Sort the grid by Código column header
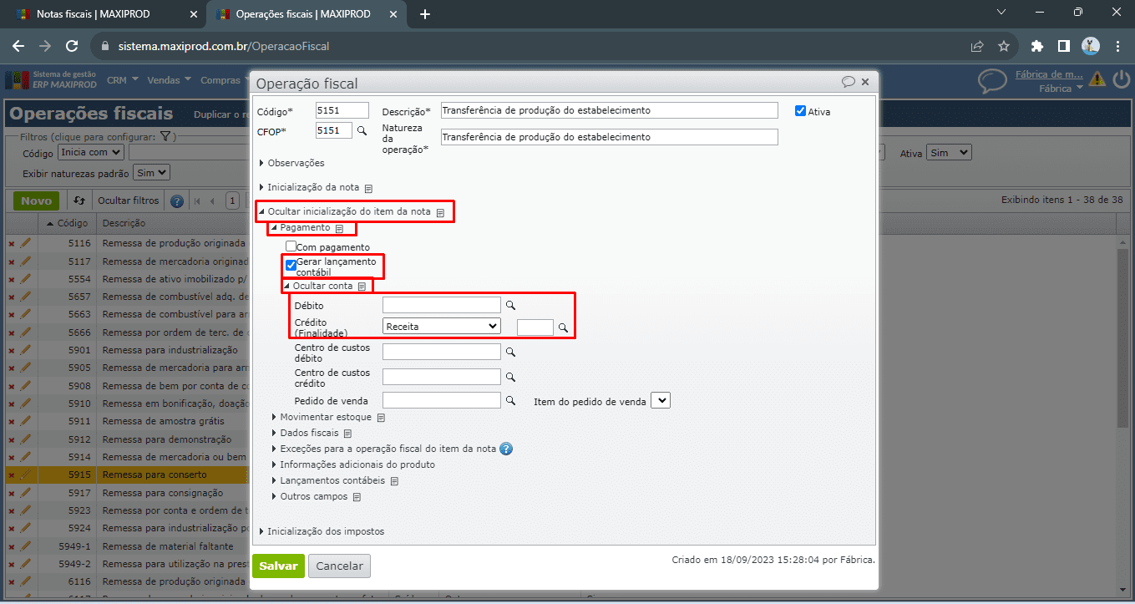 pos(67,223)
